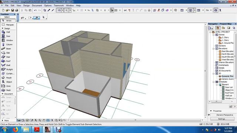Collapse the Document section of Toolbox
Viewport: 237px width, 133px height.
[3, 94]
